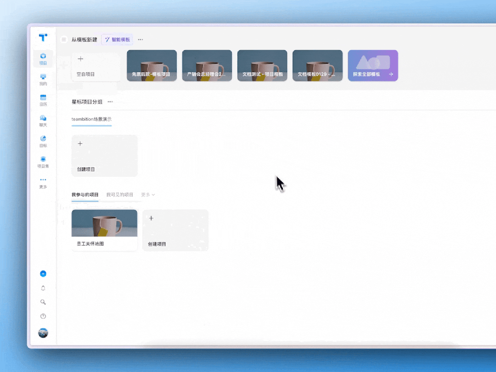Click the 智能模板 button
The width and height of the screenshot is (496, 372).
[x=118, y=39]
